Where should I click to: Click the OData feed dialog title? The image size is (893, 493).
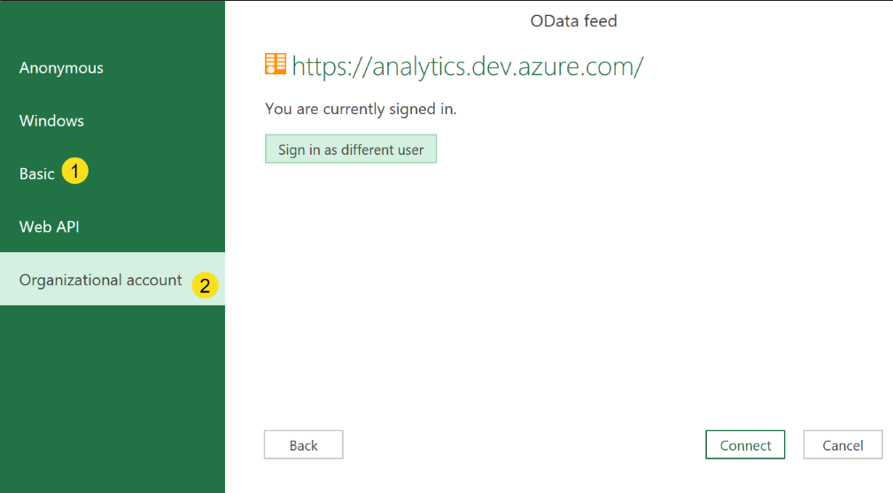click(x=573, y=21)
